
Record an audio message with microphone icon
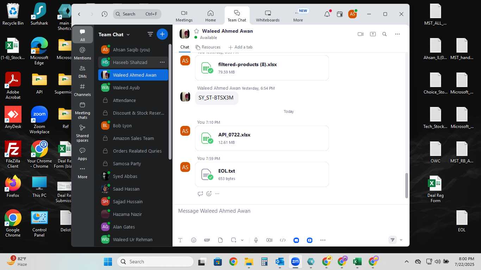pyautogui.click(x=256, y=240)
